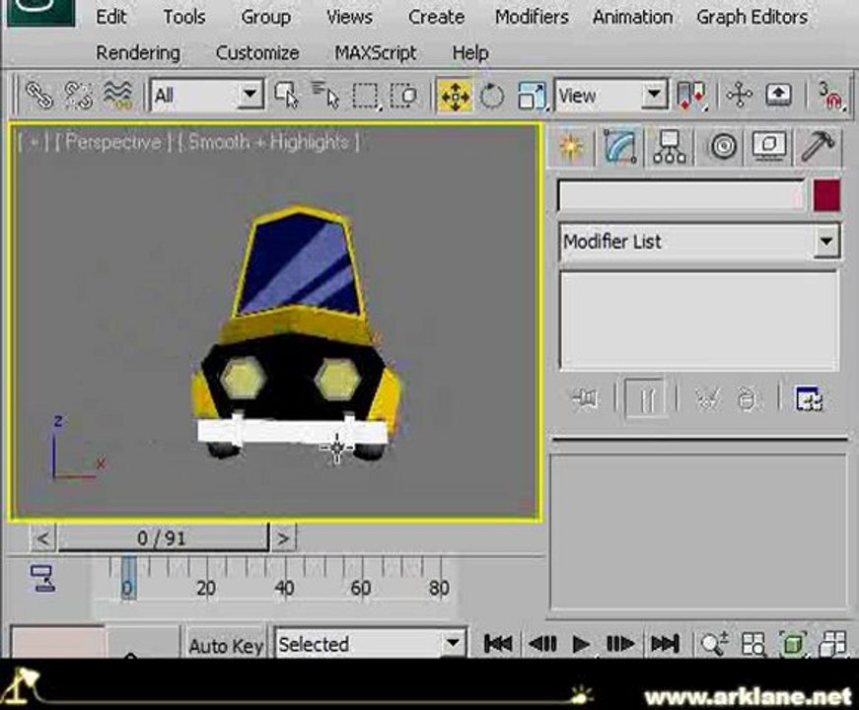Screen dimensions: 859x710
Task: Click the Smooth + Highlights shading label
Action: tap(268, 142)
